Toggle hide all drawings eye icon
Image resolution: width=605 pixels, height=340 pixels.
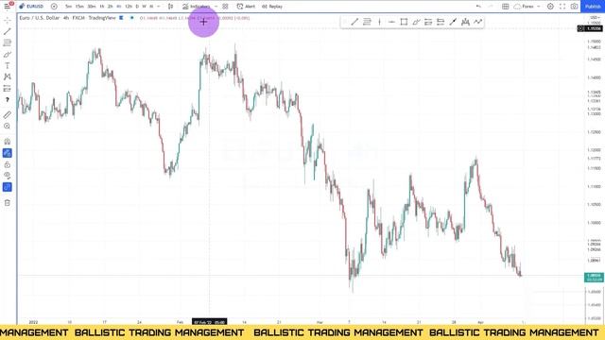(x=7, y=176)
